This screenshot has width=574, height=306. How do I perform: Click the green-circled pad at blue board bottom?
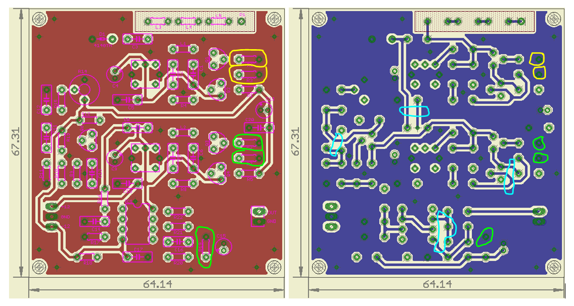click(485, 236)
